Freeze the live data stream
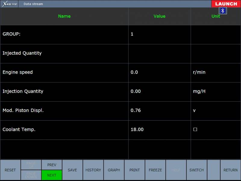241x181 pixels. tap(155, 170)
